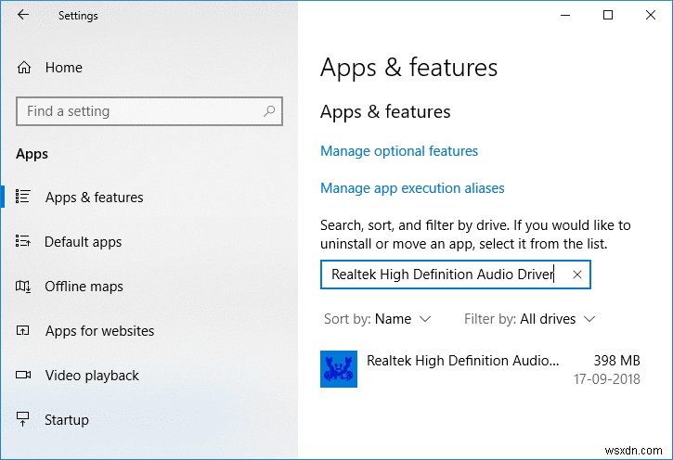Screen dimensions: 673x460
Task: Open Manage optional features link
Action: coord(399,150)
